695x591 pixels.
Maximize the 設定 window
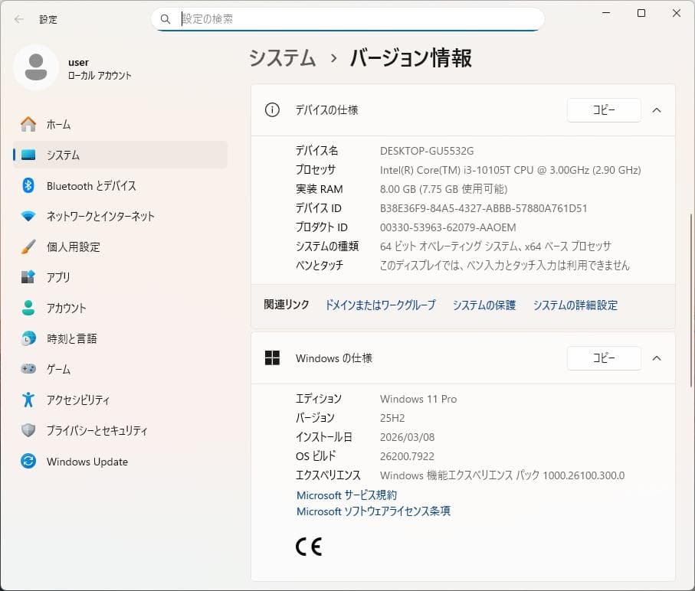641,13
